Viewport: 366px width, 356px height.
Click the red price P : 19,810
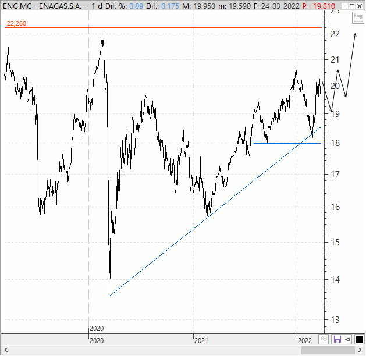tap(319, 6)
